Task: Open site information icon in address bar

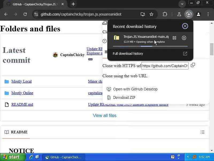Action: [36, 14]
